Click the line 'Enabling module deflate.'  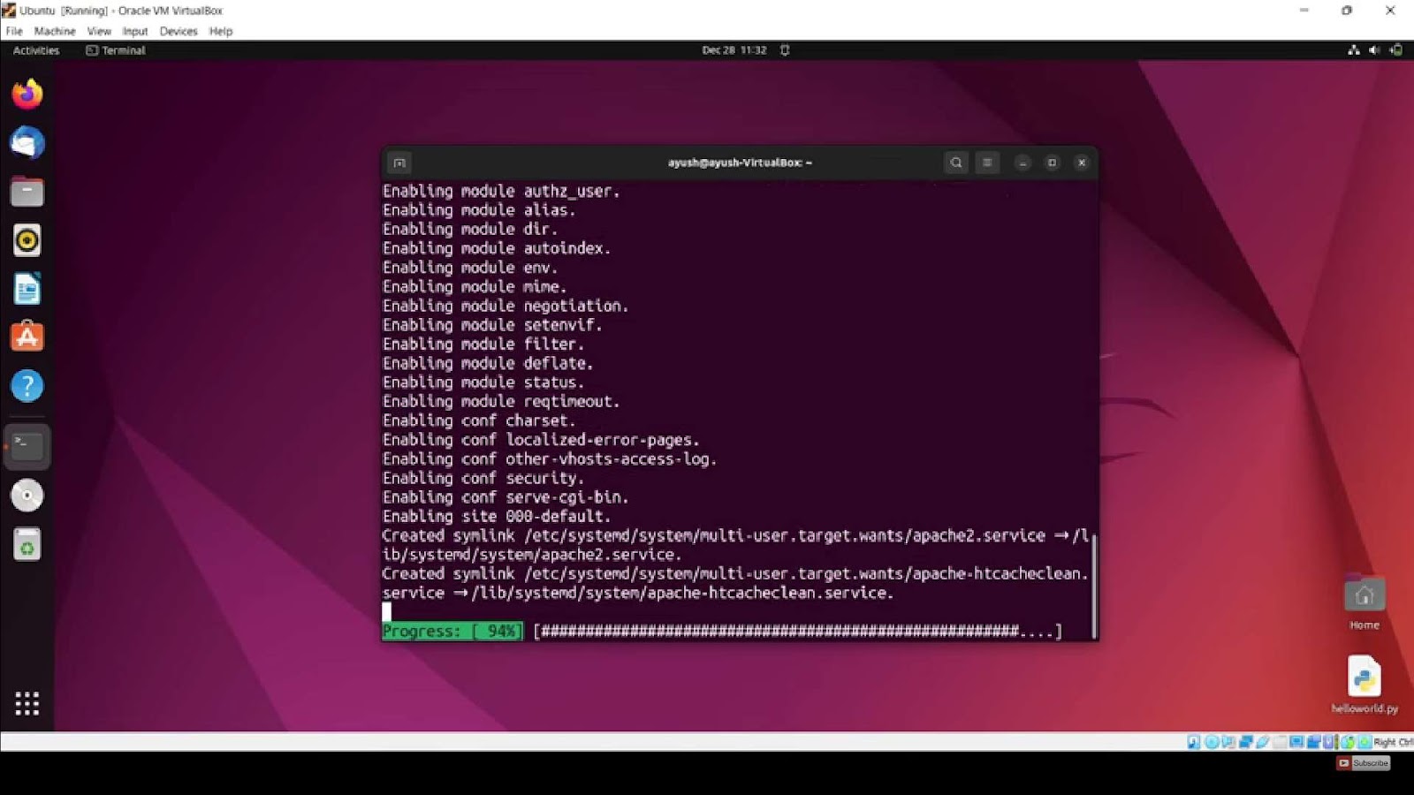point(488,363)
